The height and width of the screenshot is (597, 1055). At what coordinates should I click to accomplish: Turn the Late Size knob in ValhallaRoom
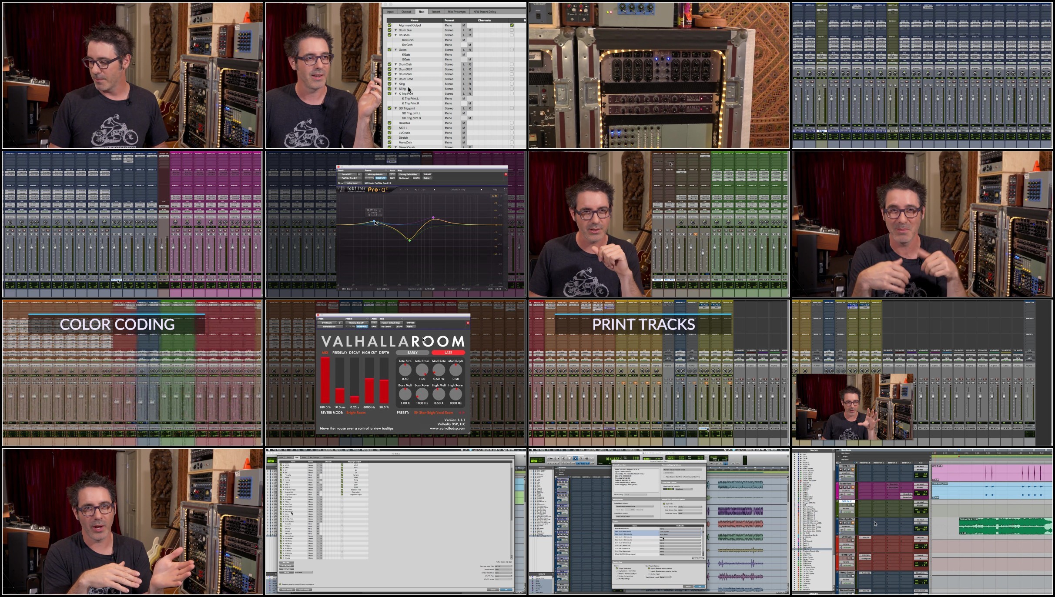tap(405, 370)
